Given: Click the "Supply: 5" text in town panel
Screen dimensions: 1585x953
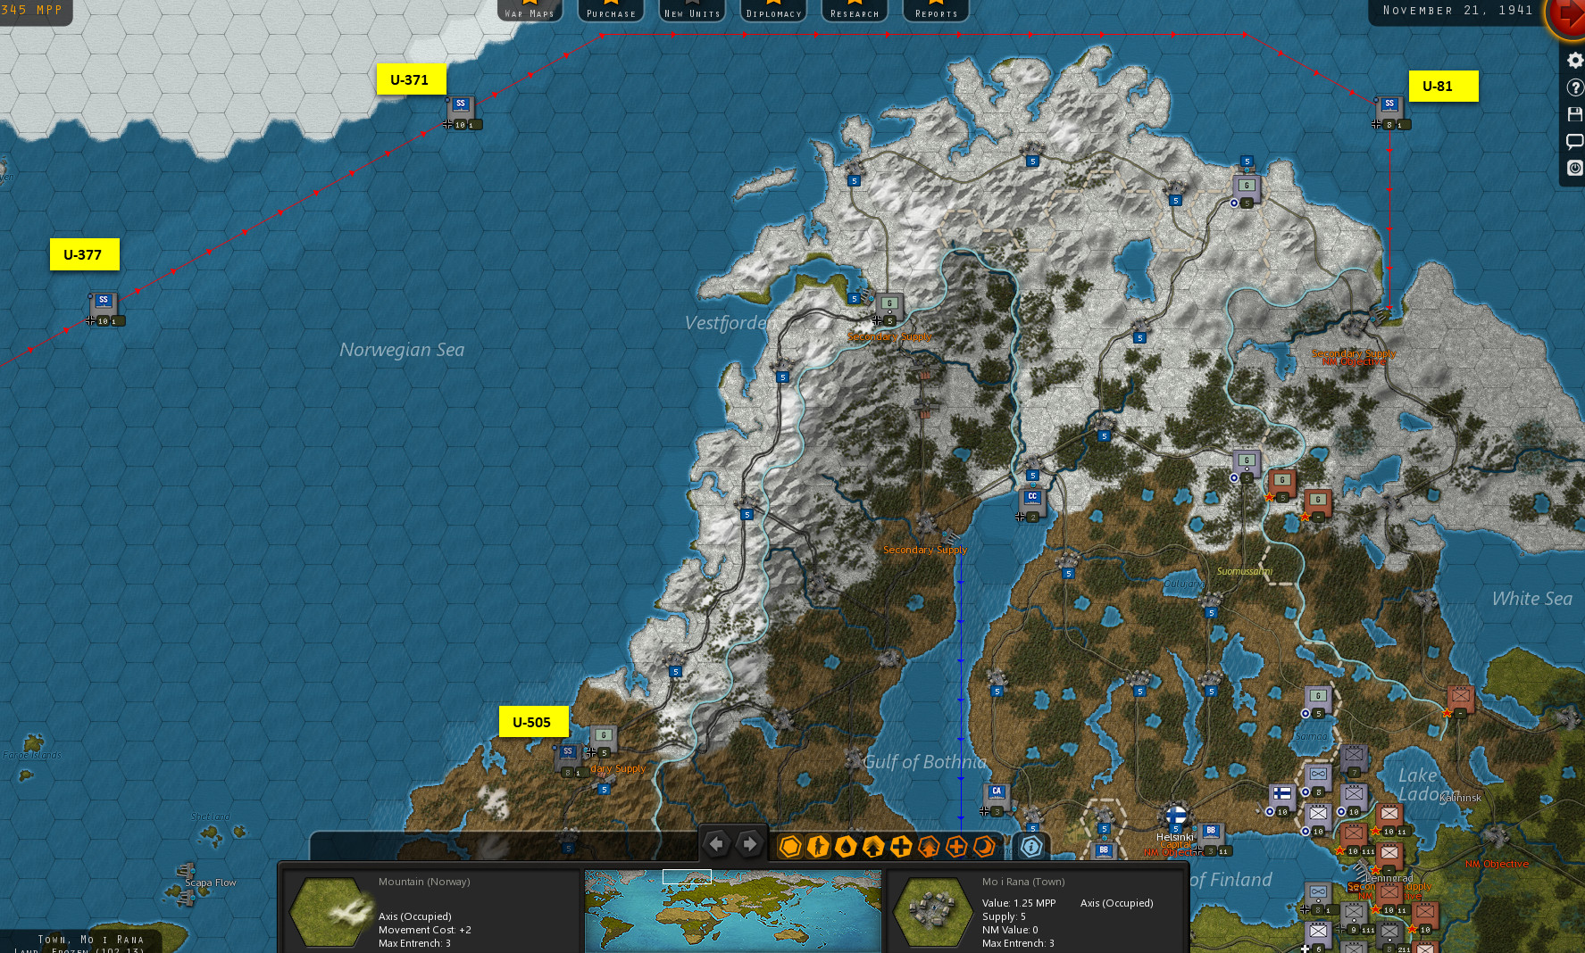Looking at the screenshot, I should pos(1004,916).
